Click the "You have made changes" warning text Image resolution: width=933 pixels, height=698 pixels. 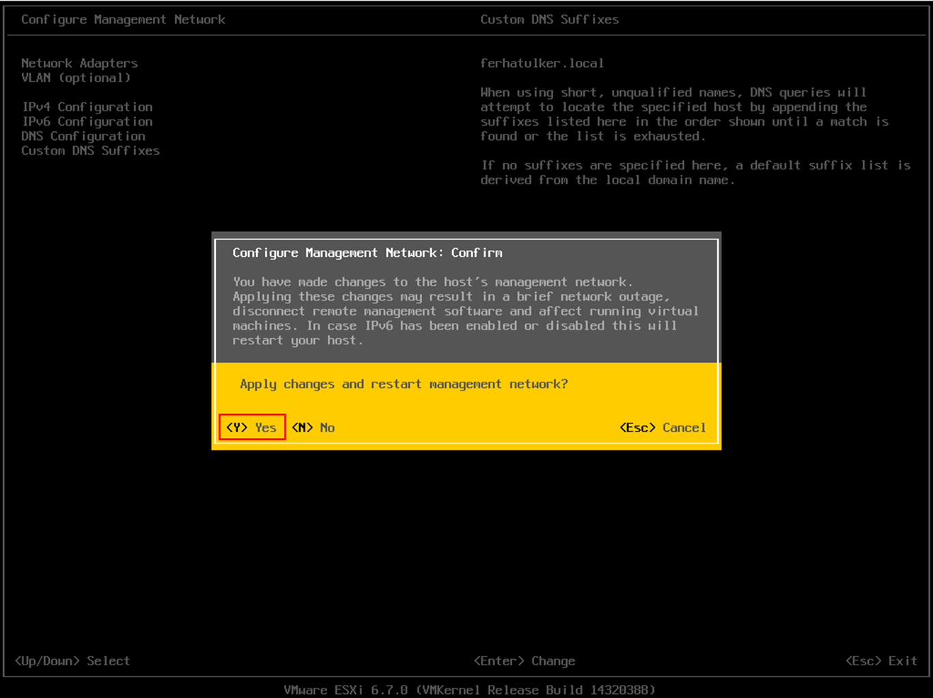coord(465,311)
